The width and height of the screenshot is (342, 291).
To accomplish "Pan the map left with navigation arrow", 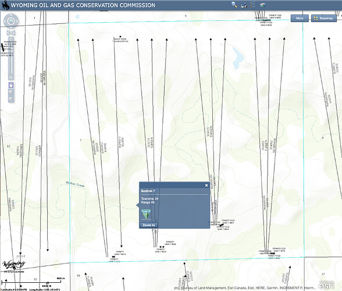I will pyautogui.click(x=5, y=21).
